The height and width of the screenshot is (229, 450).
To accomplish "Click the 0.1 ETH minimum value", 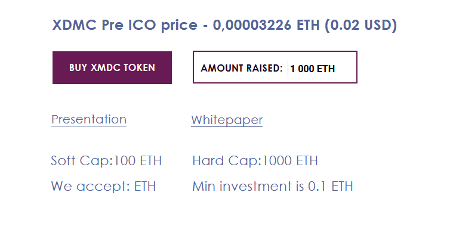I will [x=330, y=186].
